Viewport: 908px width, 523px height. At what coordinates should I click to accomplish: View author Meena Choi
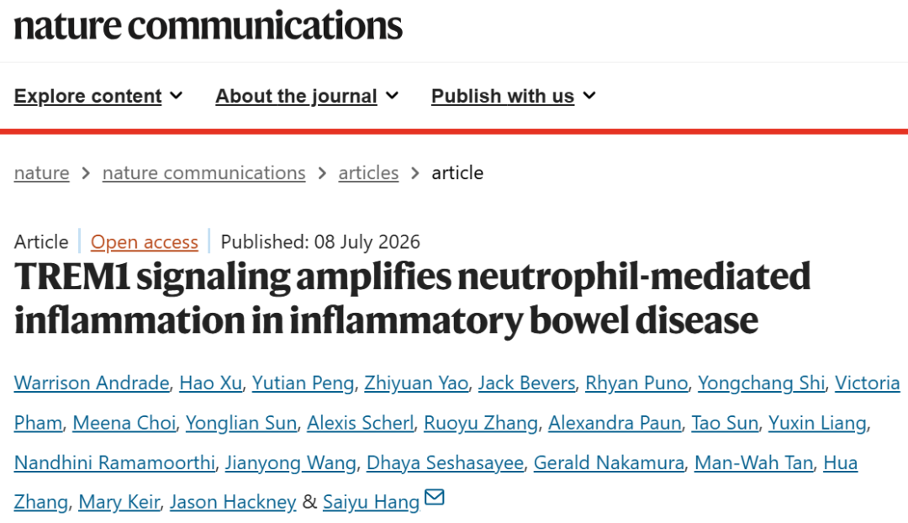pyautogui.click(x=124, y=423)
